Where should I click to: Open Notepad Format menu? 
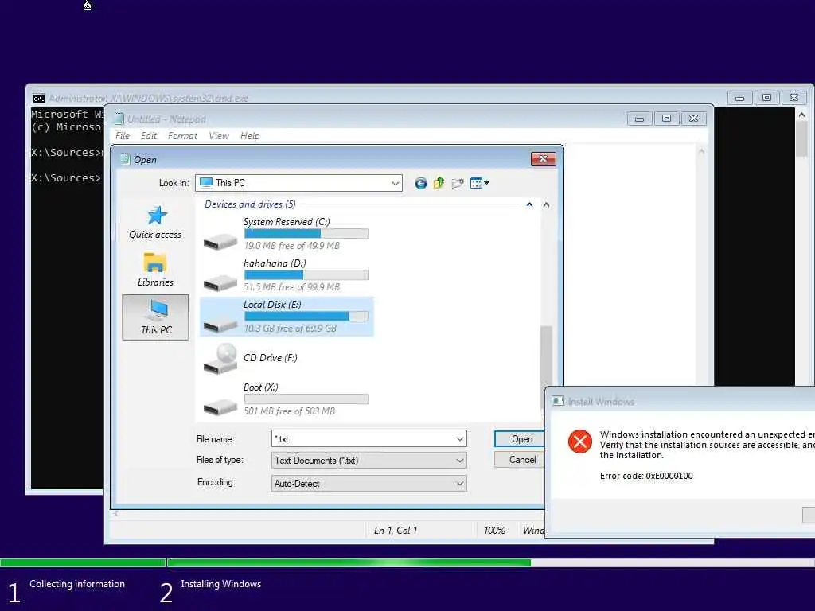pos(182,136)
